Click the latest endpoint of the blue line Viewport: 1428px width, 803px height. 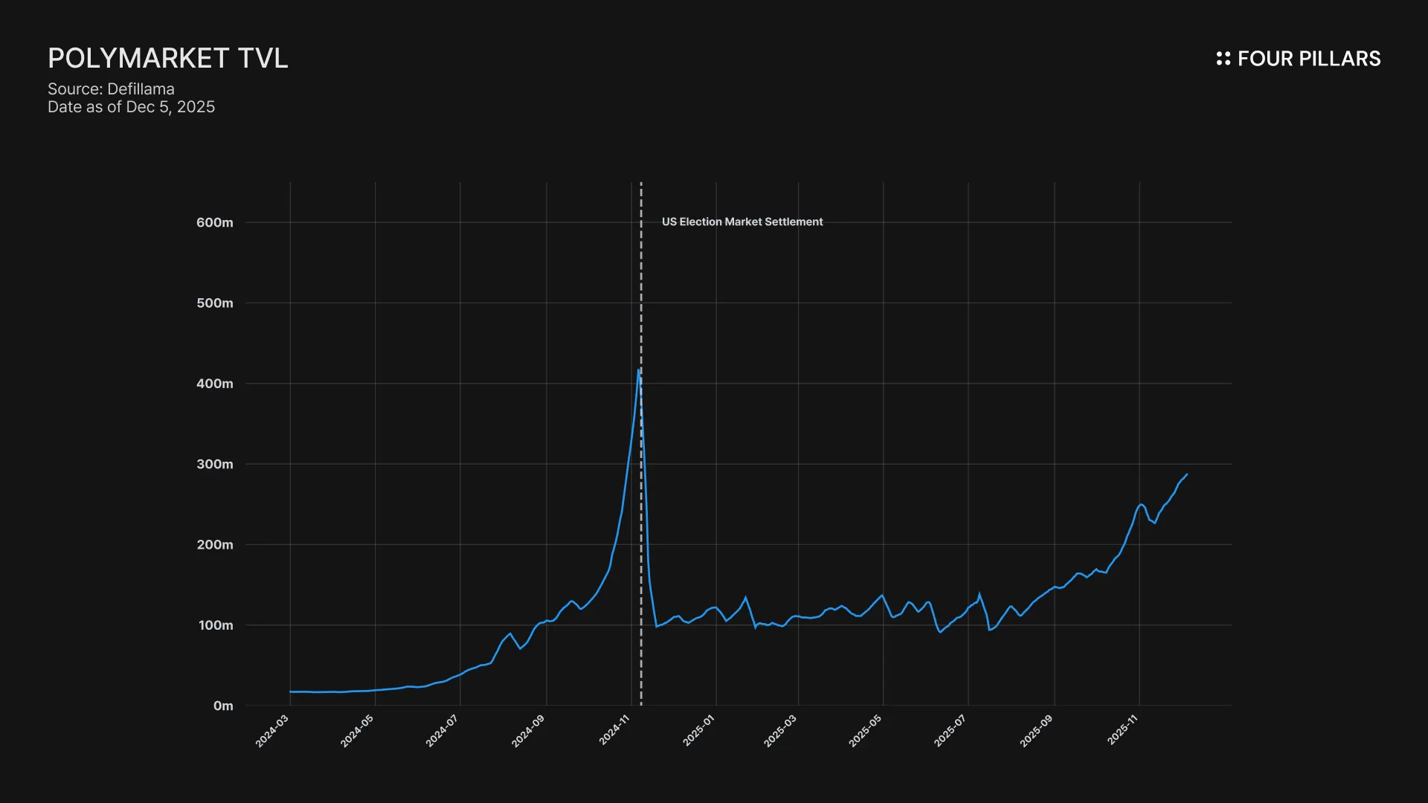tap(1186, 474)
